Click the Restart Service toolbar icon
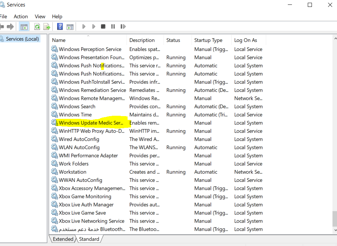Viewport: 337px width, 246px height. click(x=123, y=27)
